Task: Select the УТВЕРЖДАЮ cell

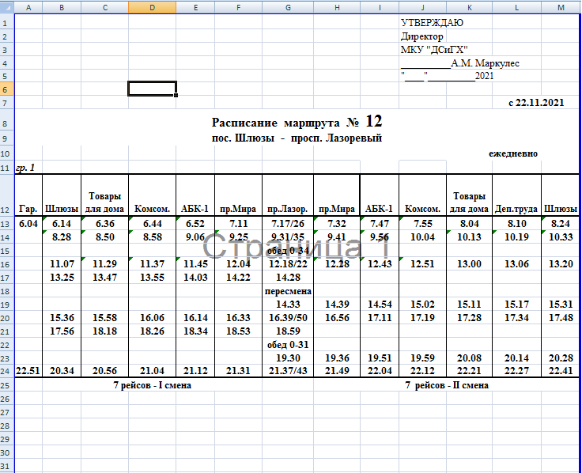Action: (x=432, y=23)
